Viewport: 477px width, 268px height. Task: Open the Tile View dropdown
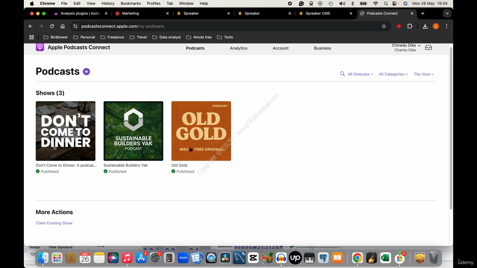coord(424,74)
